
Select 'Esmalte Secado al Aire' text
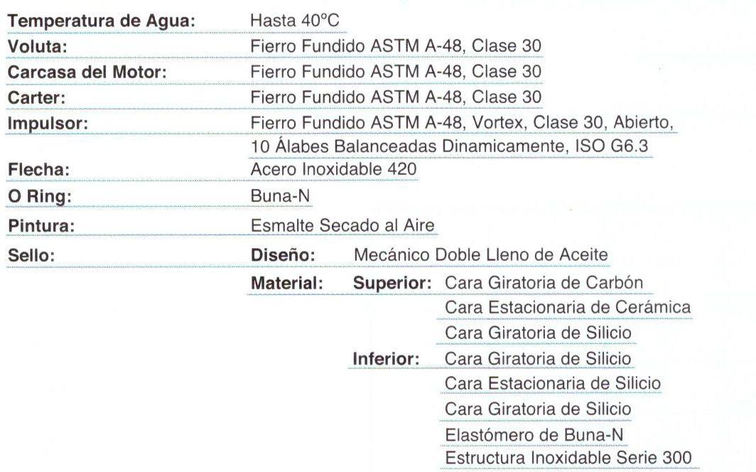pyautogui.click(x=342, y=225)
